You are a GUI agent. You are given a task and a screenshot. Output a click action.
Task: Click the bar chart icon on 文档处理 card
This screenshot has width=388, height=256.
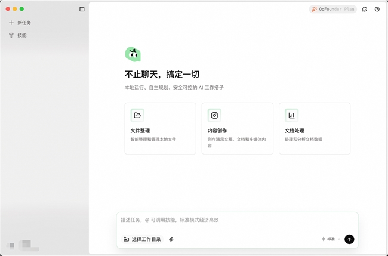tap(291, 115)
